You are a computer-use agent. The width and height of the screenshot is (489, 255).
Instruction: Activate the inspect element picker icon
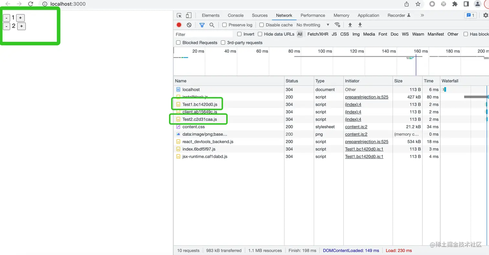(x=179, y=15)
